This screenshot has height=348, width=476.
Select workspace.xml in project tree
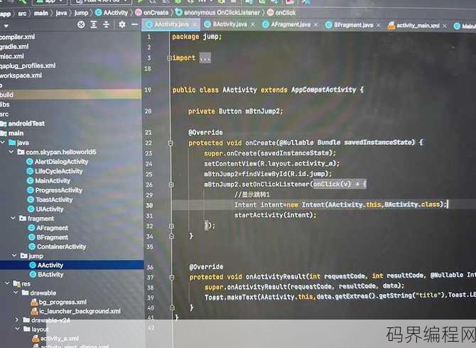[x=21, y=75]
